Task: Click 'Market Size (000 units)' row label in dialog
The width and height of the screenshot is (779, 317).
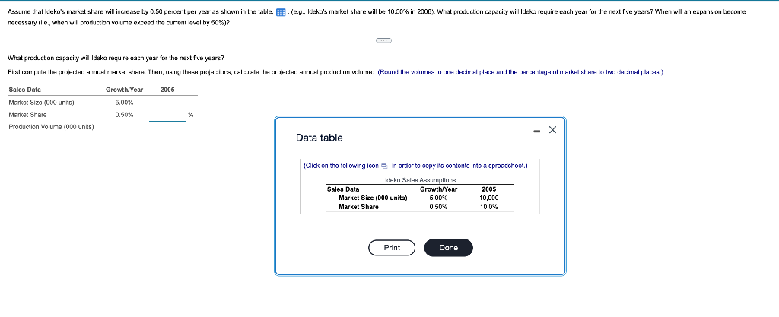Action: (373, 198)
